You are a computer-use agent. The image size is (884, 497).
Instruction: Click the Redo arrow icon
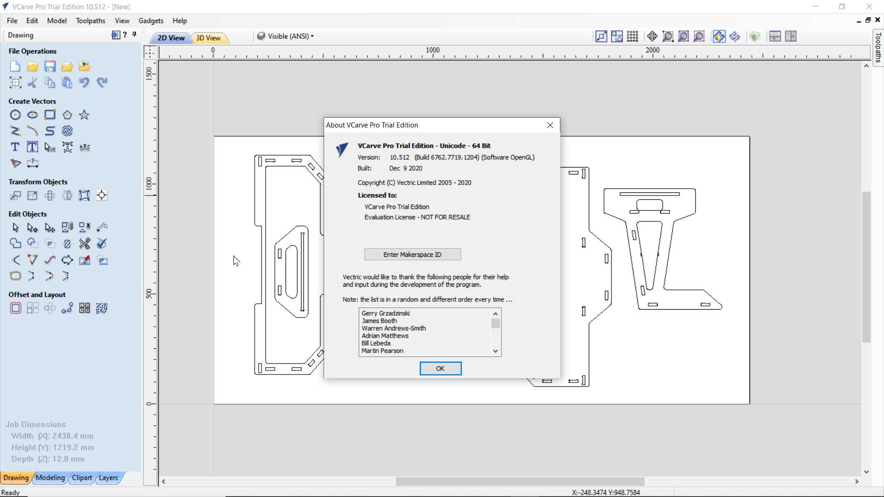[102, 82]
